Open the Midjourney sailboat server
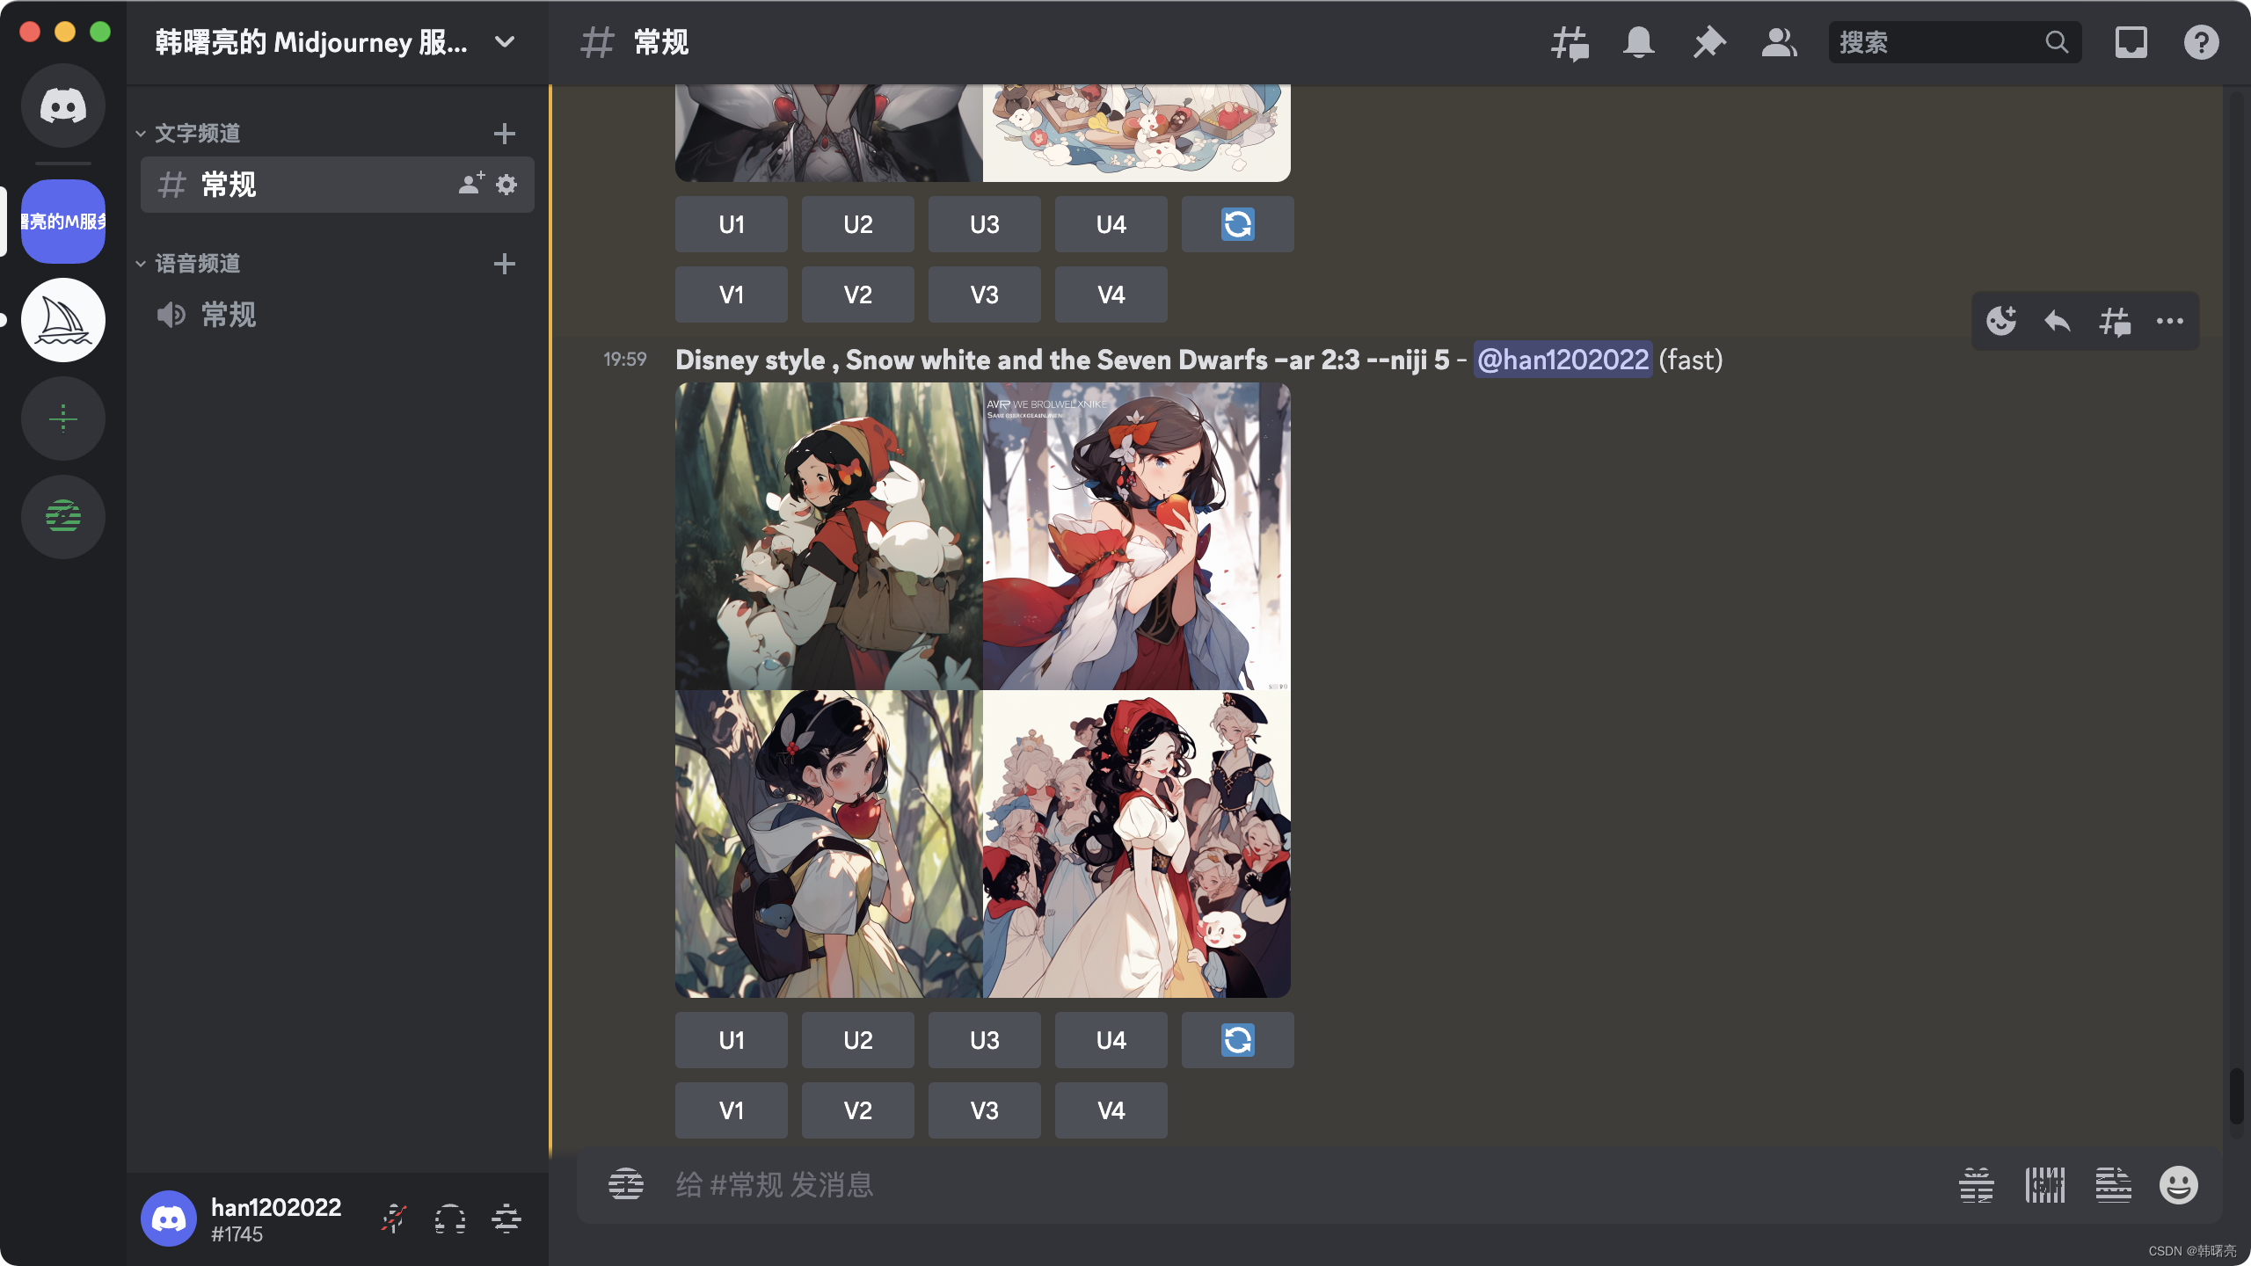 tap(63, 320)
